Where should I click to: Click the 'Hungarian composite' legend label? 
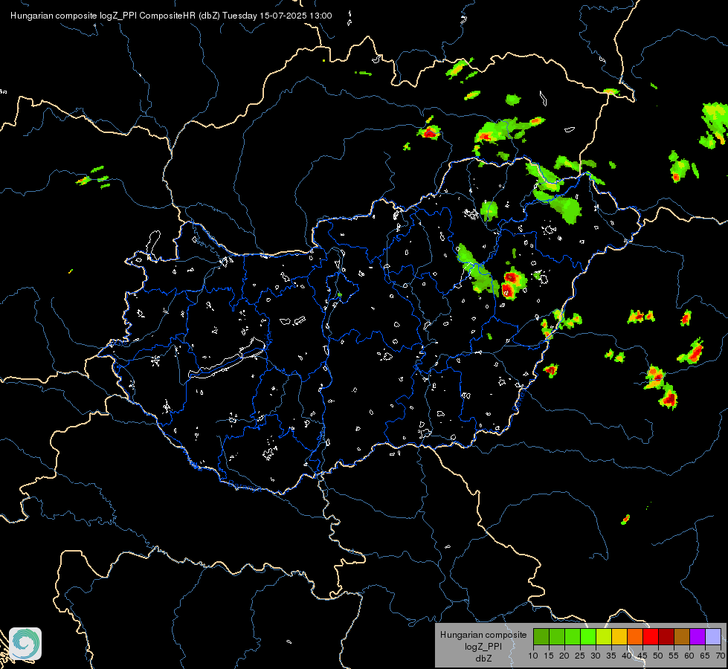click(x=483, y=635)
